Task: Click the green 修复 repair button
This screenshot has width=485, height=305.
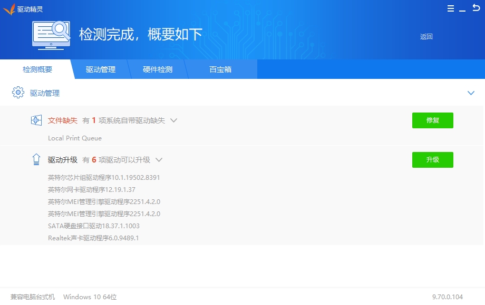Action: (x=432, y=120)
